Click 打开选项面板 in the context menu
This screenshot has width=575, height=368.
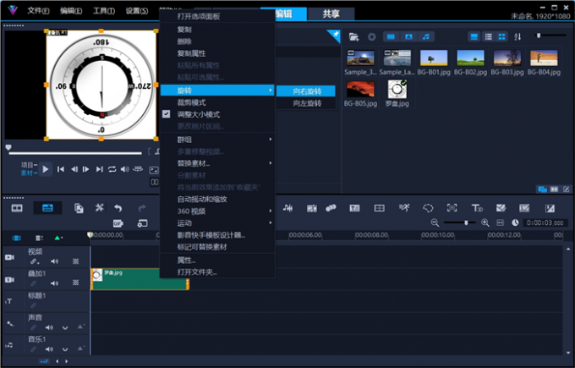click(218, 16)
